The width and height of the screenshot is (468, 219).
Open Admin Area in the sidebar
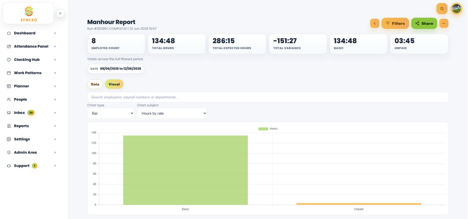[25, 152]
